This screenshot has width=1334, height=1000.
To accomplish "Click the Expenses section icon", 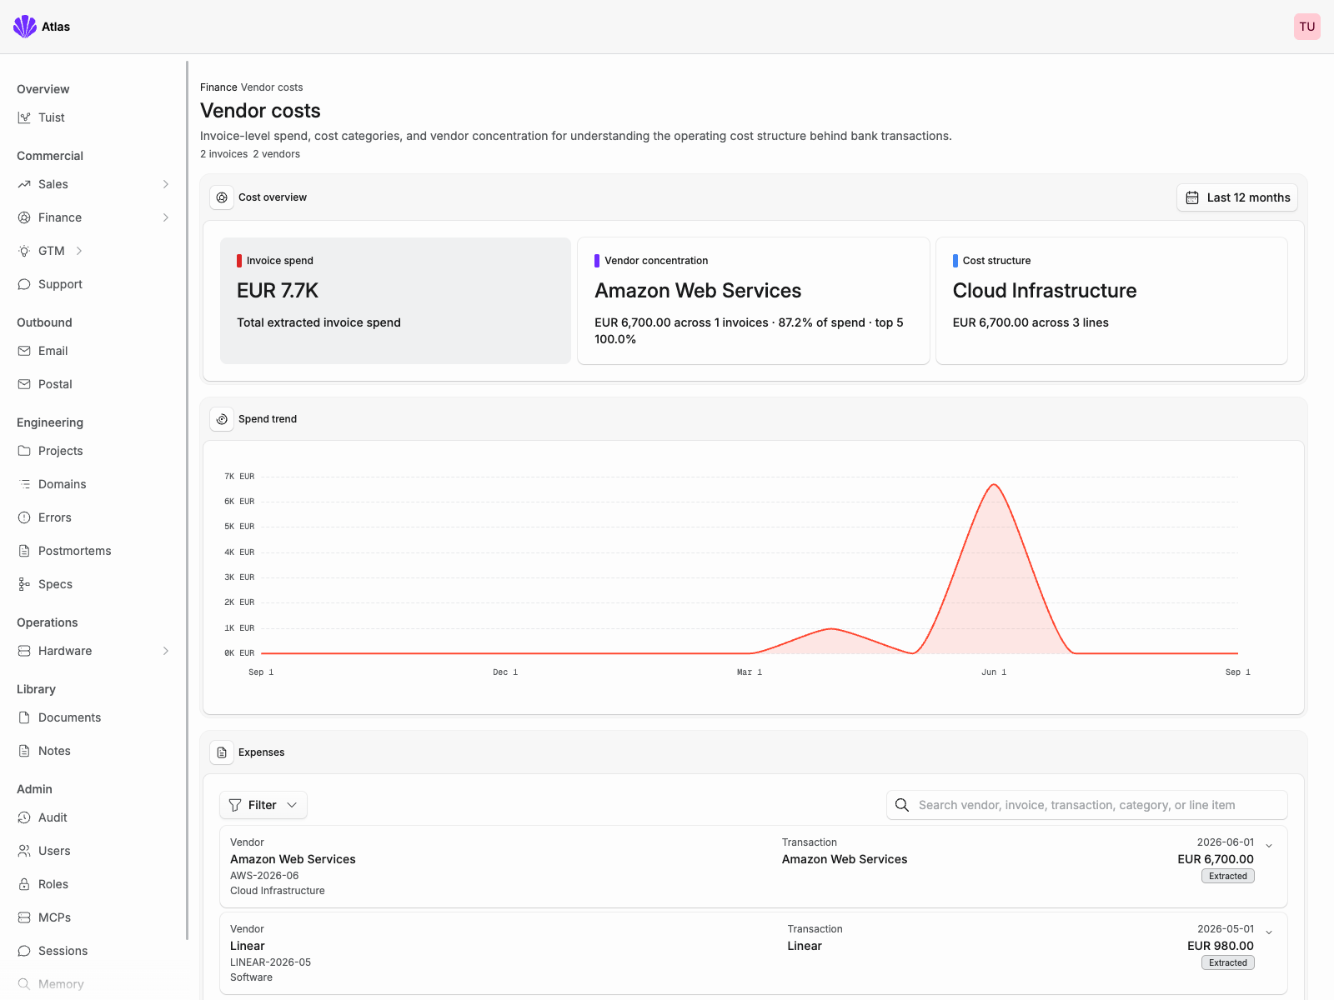I will (222, 752).
